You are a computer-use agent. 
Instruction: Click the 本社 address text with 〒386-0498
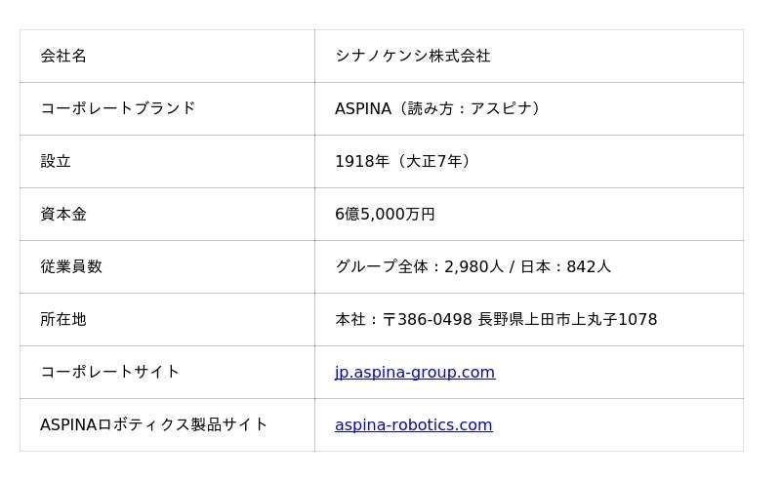point(403,320)
